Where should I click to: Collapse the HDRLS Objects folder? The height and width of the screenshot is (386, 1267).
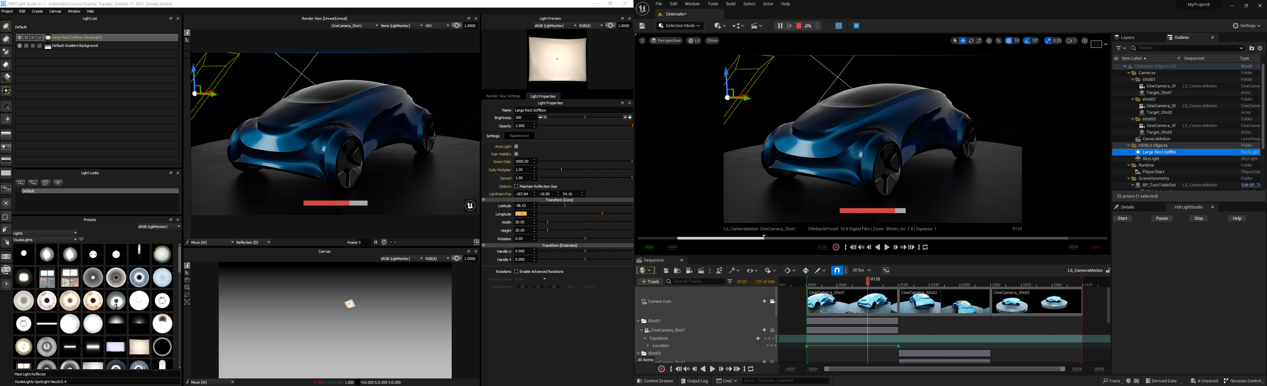tap(1129, 145)
